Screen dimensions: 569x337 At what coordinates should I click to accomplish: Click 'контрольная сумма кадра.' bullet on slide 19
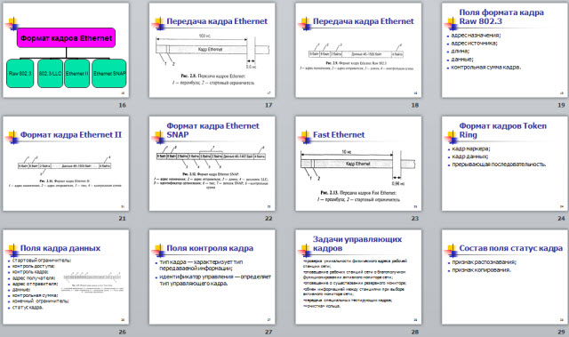pyautogui.click(x=486, y=67)
